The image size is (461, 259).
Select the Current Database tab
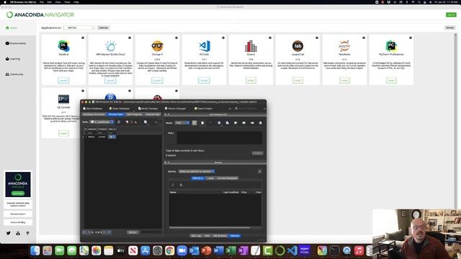(x=228, y=178)
